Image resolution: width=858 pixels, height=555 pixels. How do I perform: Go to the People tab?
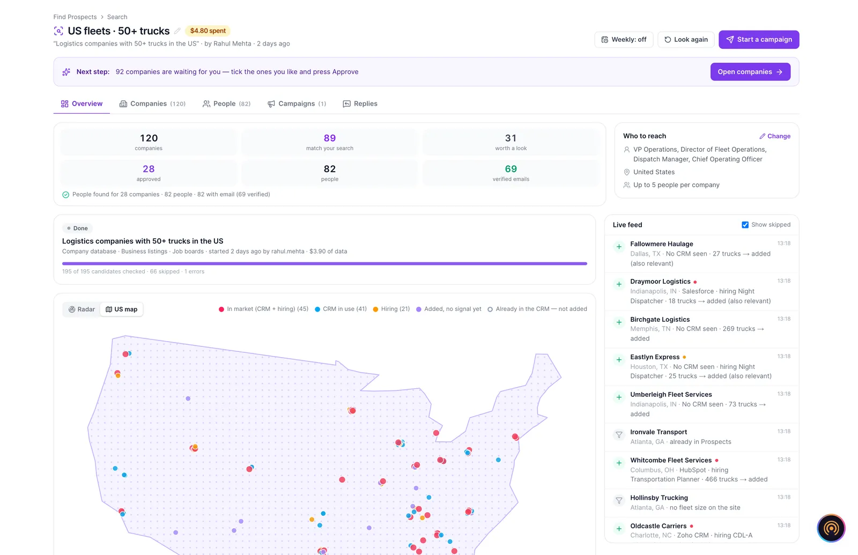(226, 104)
